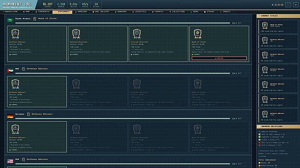The image size is (300, 168).
Task: Click the title badge icon beside UAE
Action: [24, 69]
